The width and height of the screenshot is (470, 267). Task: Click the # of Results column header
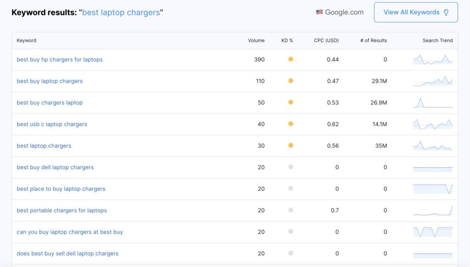pyautogui.click(x=374, y=40)
